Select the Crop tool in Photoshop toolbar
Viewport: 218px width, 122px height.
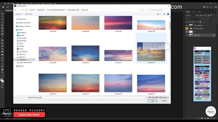click(x=2, y=25)
